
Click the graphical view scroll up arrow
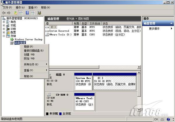click(139, 73)
